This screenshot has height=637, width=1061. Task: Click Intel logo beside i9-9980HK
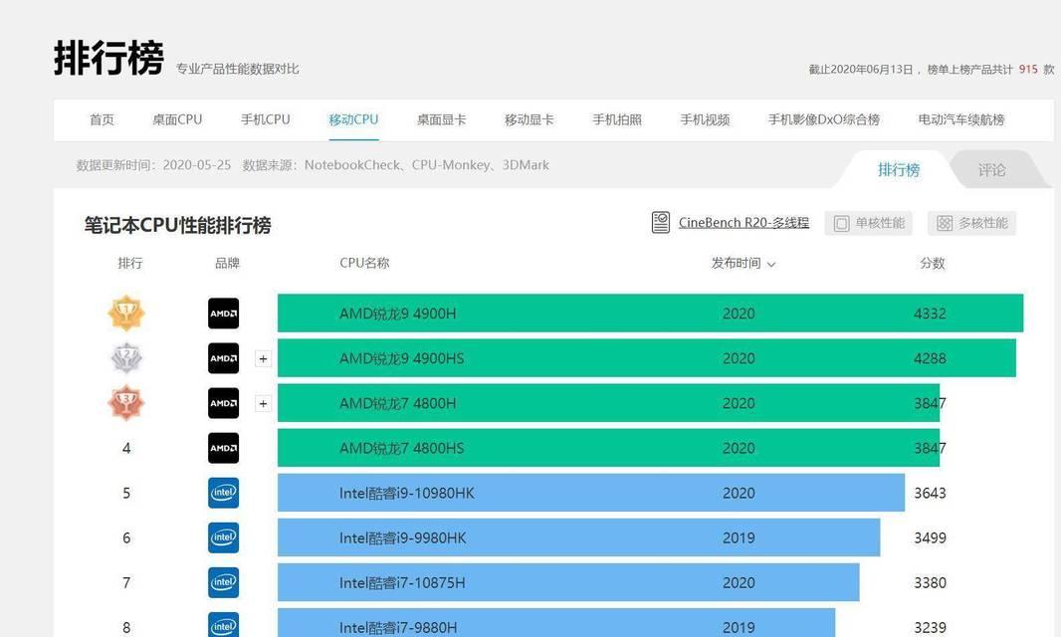(223, 537)
